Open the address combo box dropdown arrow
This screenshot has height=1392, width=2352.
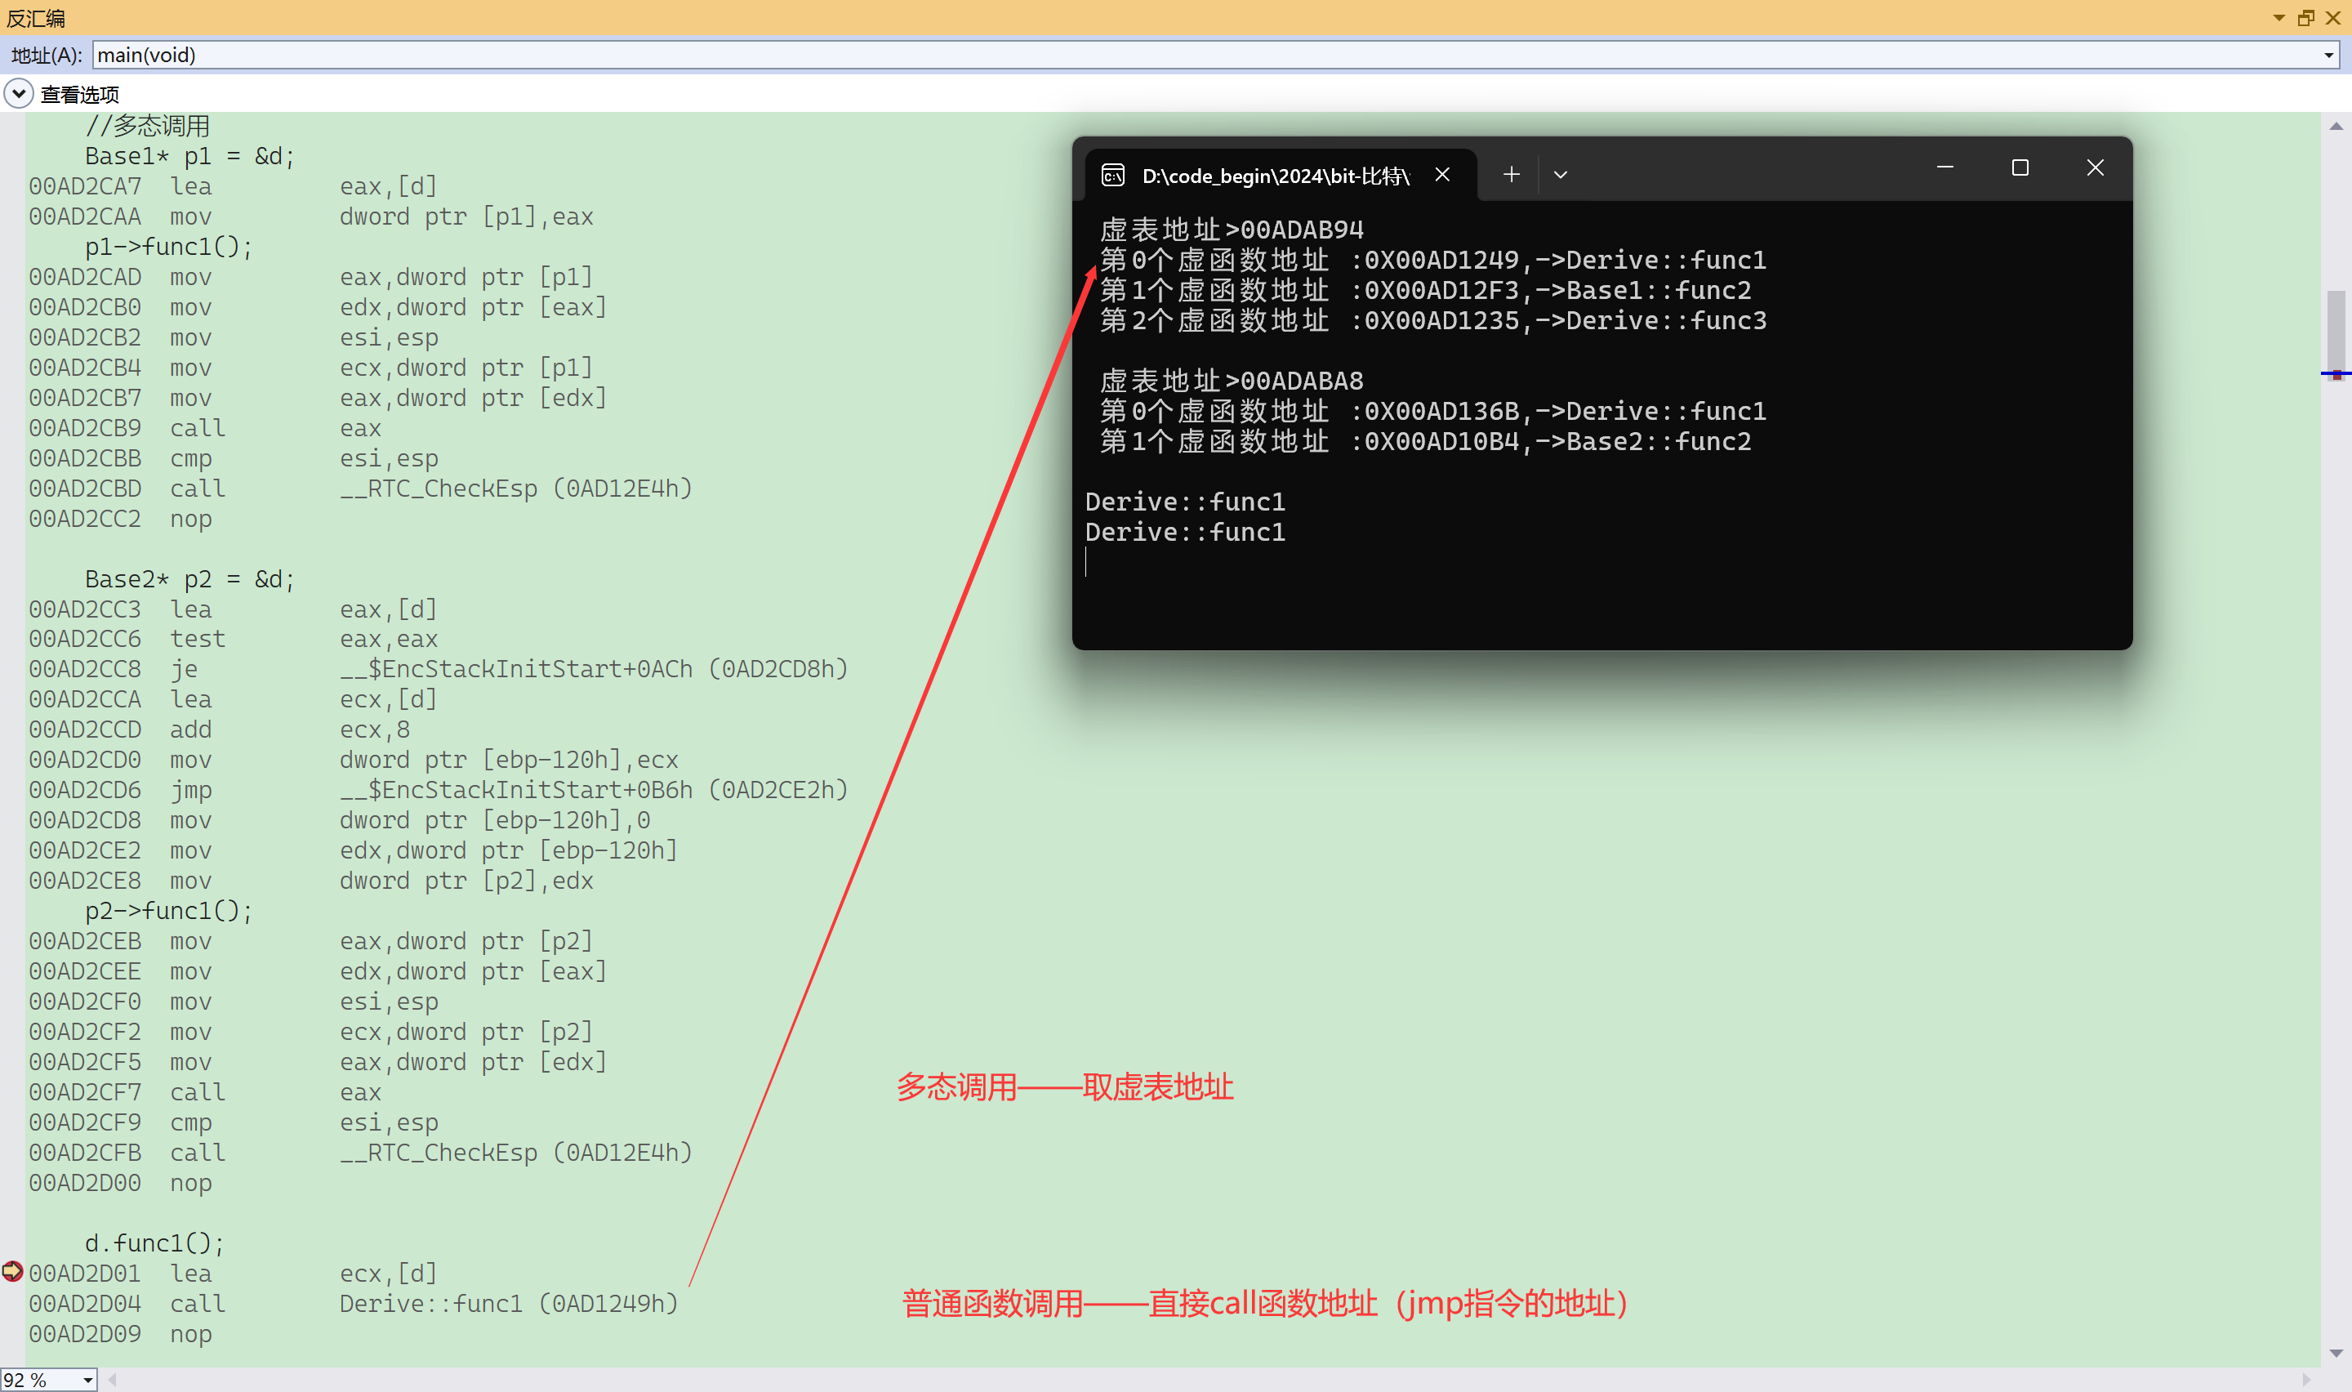[x=2327, y=56]
